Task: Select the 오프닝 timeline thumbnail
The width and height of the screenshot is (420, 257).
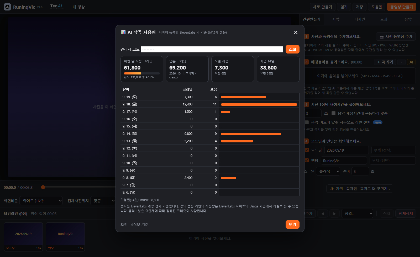Action: click(x=23, y=237)
